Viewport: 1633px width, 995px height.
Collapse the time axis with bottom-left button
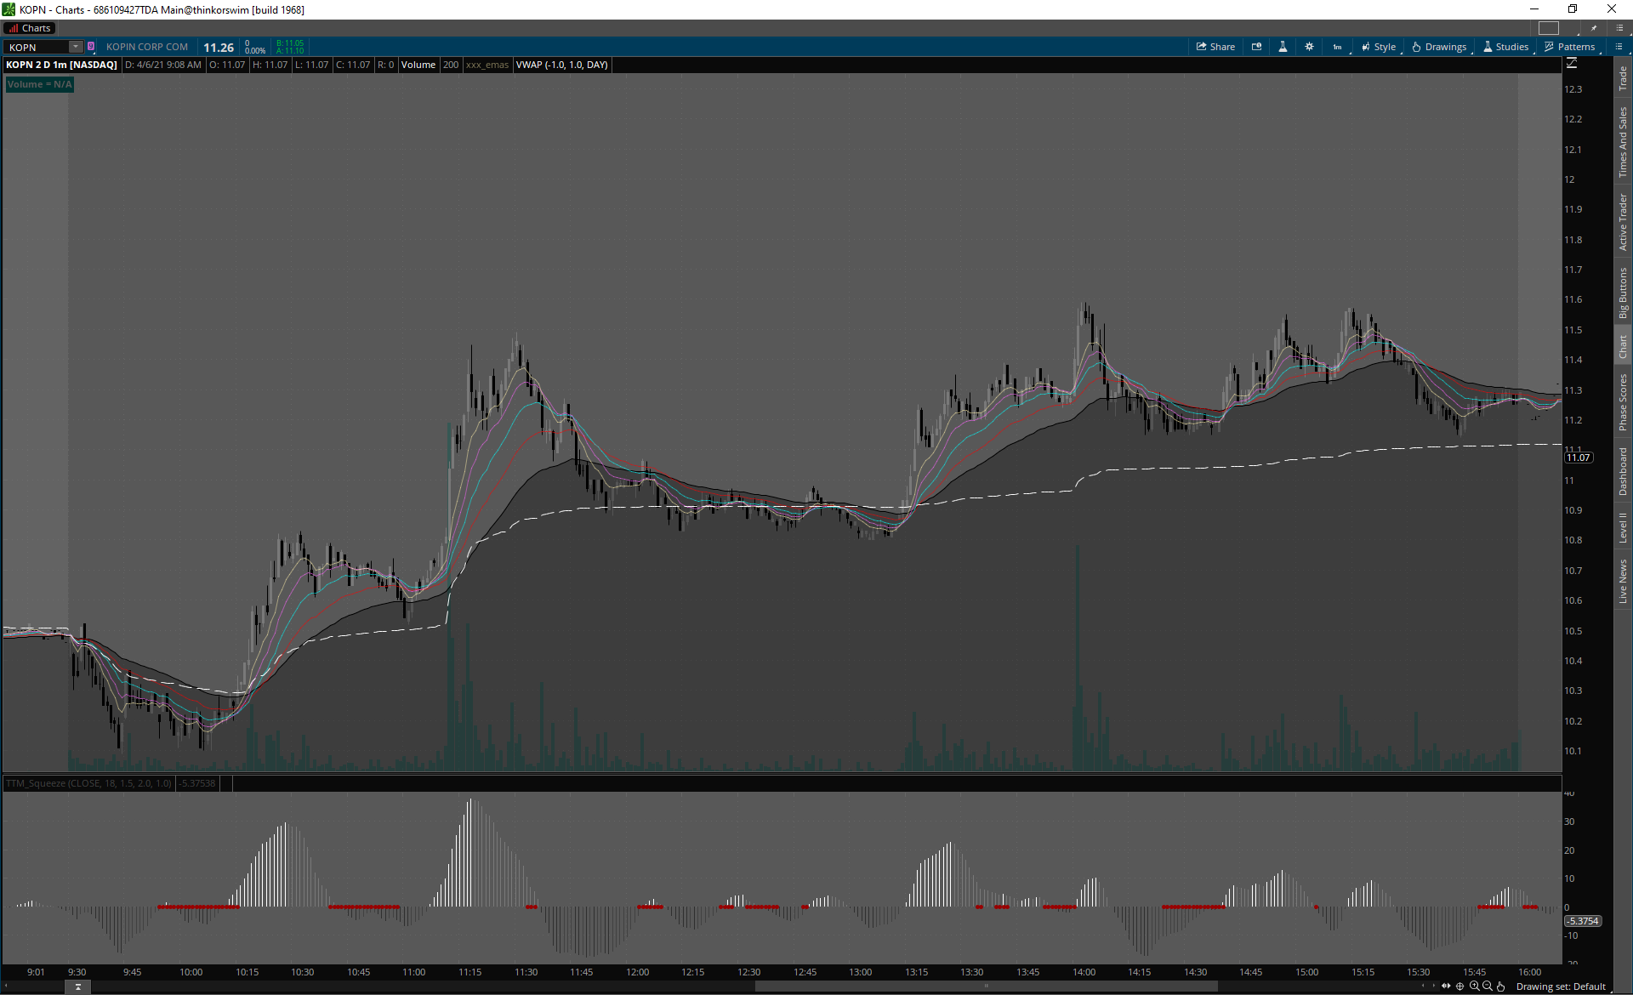[77, 986]
